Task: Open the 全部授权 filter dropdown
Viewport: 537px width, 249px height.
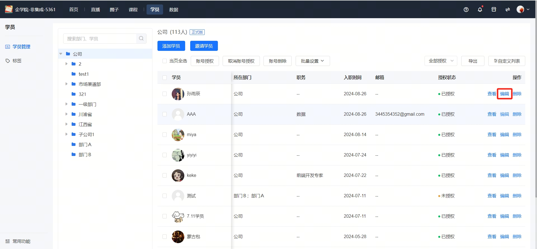Action: pos(441,61)
